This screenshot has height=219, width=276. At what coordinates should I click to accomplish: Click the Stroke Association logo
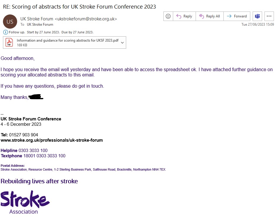click(x=25, y=202)
